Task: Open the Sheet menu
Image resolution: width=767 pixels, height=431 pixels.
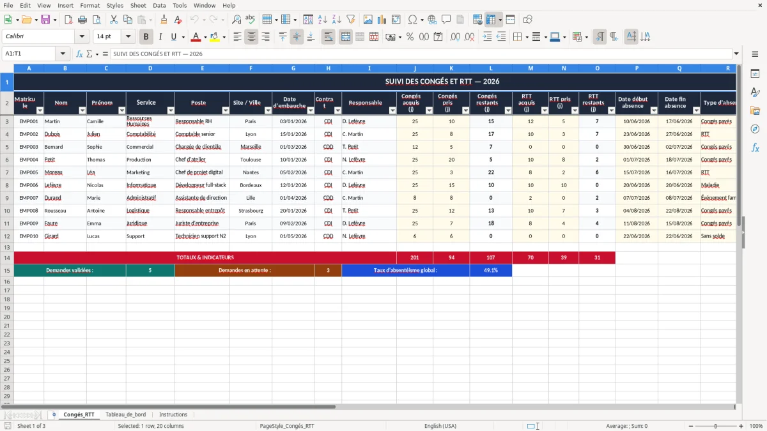Action: point(138,5)
